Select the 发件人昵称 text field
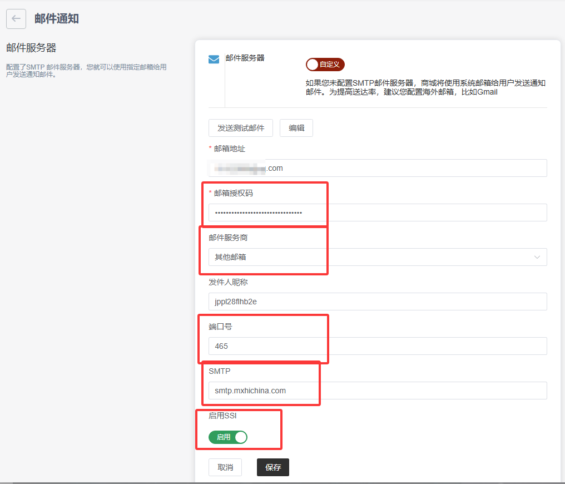Screen dimensions: 565x484 click(377, 302)
